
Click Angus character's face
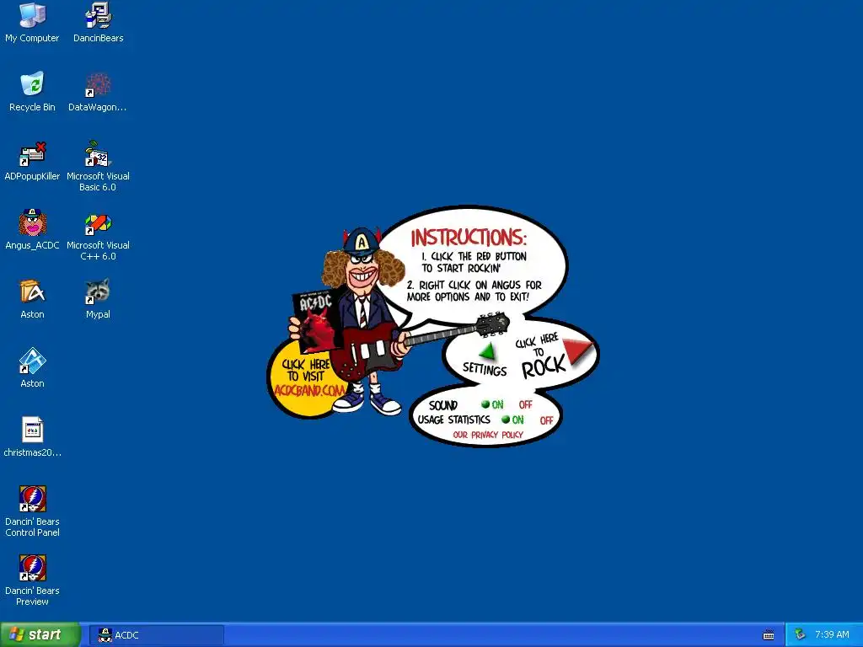pyautogui.click(x=362, y=270)
